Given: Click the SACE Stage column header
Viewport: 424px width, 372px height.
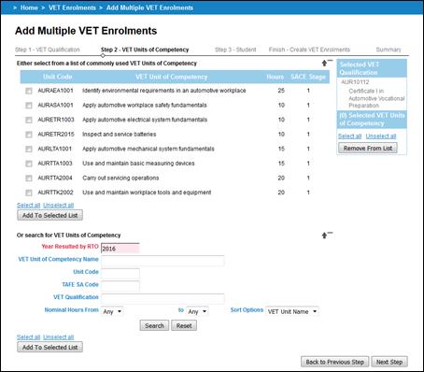Looking at the screenshot, I should click(308, 77).
